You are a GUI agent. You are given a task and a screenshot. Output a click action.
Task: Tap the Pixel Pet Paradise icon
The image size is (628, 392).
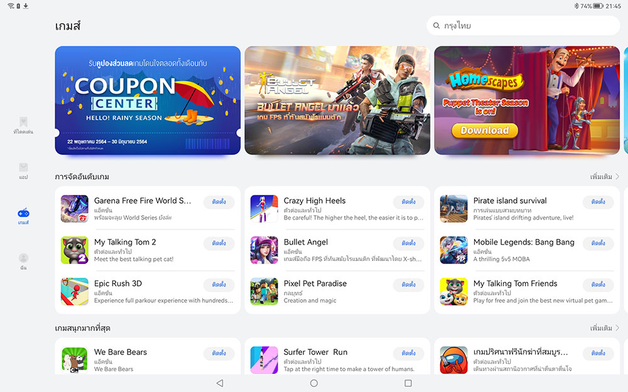264,292
